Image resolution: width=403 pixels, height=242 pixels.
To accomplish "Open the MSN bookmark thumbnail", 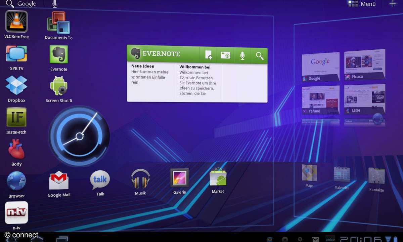I will [364, 99].
